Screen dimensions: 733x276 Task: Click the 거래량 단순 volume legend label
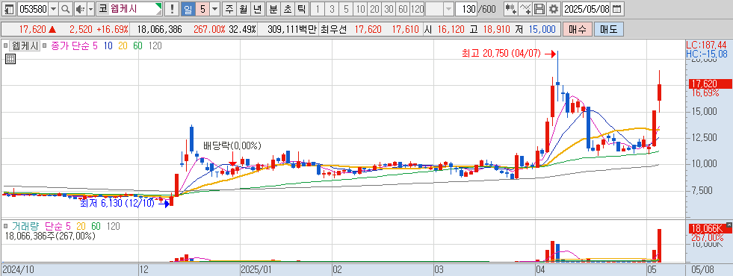[x=37, y=226]
